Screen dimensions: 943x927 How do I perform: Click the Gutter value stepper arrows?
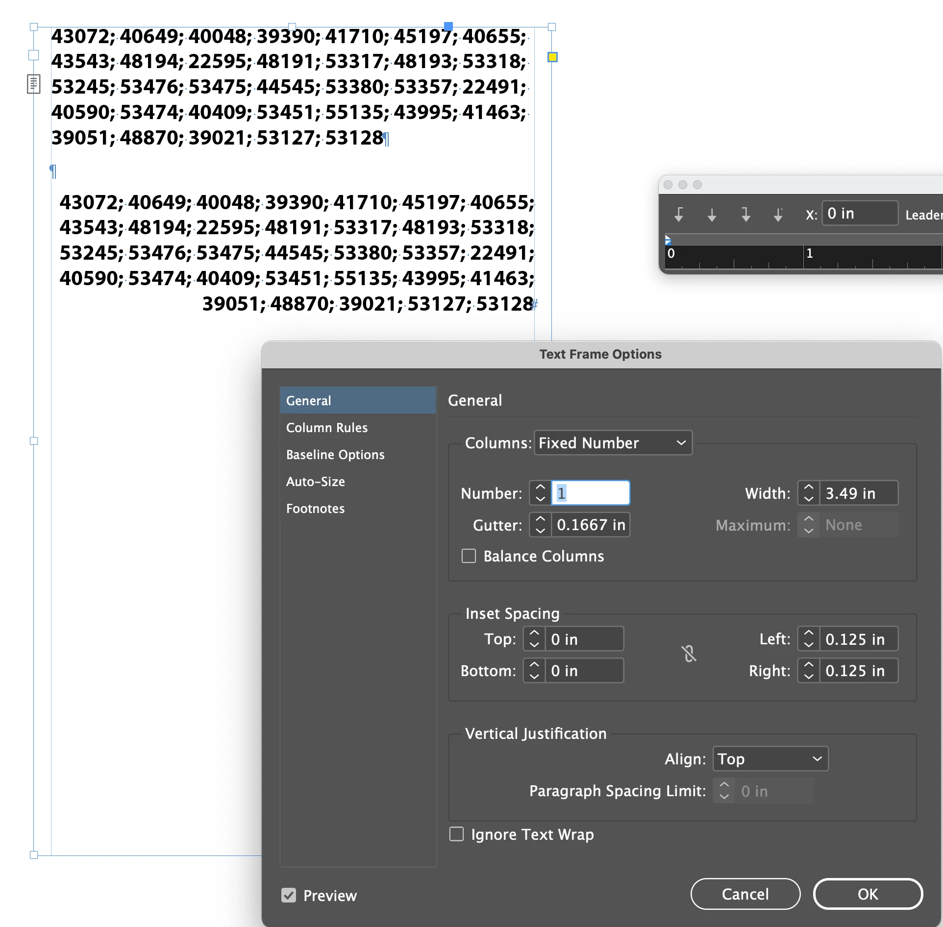pyautogui.click(x=540, y=525)
